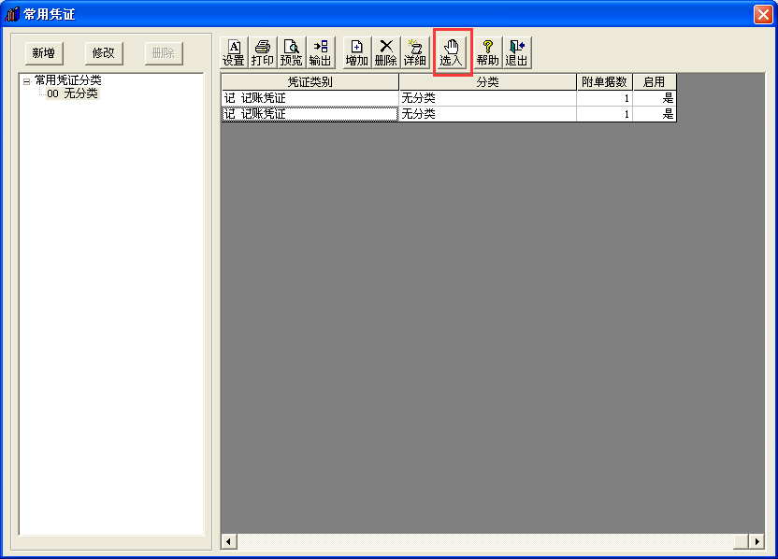Click the 退出 exit icon
This screenshot has height=559, width=778.
[516, 52]
